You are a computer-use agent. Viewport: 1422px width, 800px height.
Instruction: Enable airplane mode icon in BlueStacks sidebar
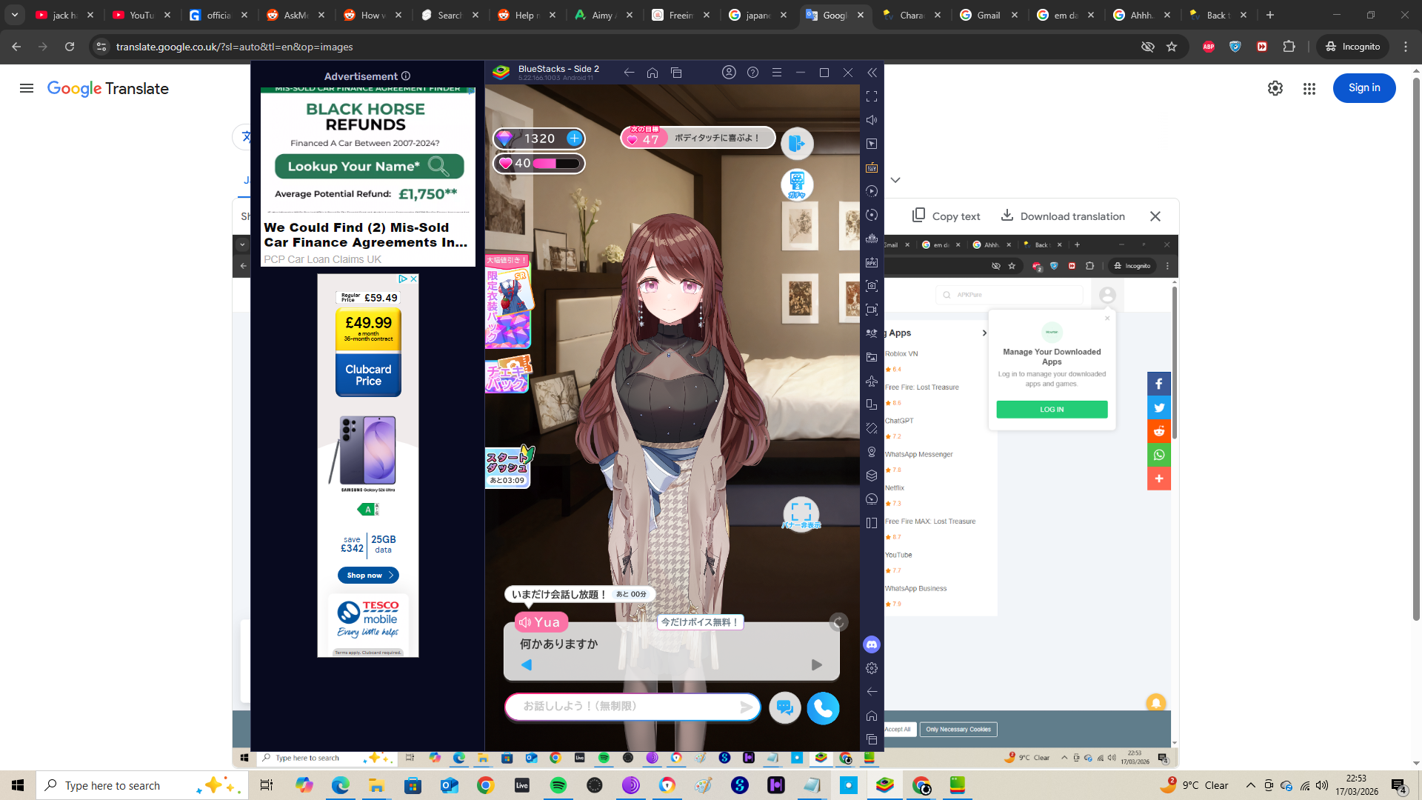(872, 381)
